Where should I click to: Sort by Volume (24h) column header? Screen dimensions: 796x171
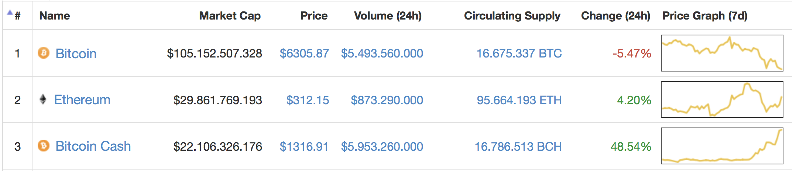coord(388,16)
